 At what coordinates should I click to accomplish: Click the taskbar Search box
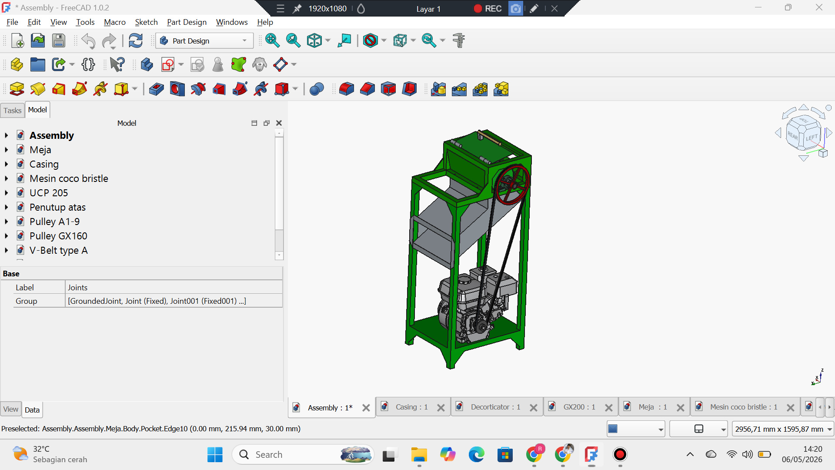click(x=303, y=454)
